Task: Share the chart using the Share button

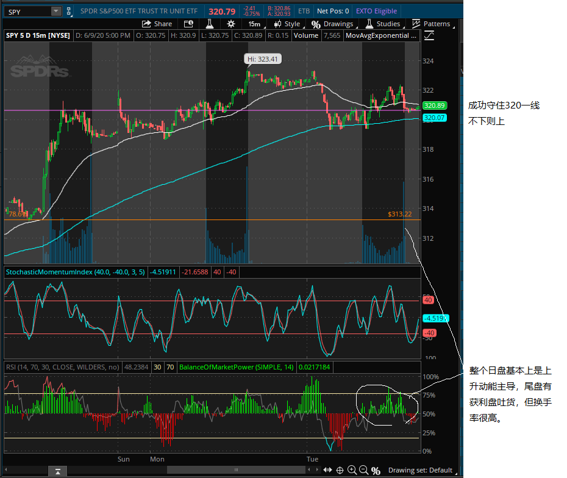Action: (x=157, y=24)
